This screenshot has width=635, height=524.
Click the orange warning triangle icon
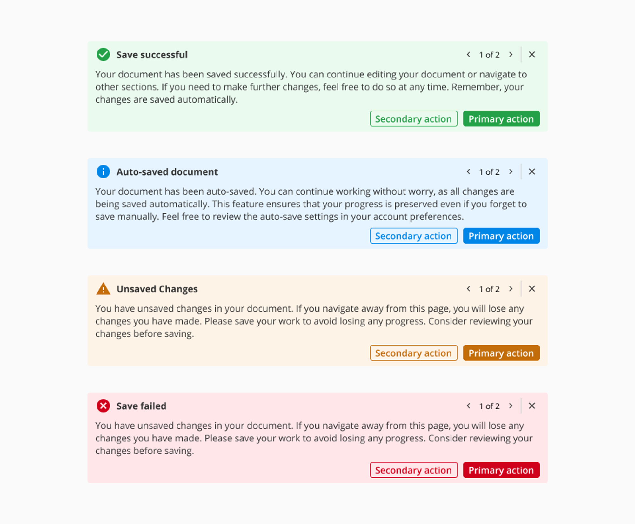pos(103,289)
